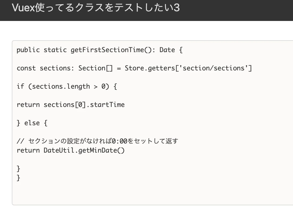Viewport: 293px width, 223px height.
Task: Click the word "length" in the if condition
Action: coord(78,87)
